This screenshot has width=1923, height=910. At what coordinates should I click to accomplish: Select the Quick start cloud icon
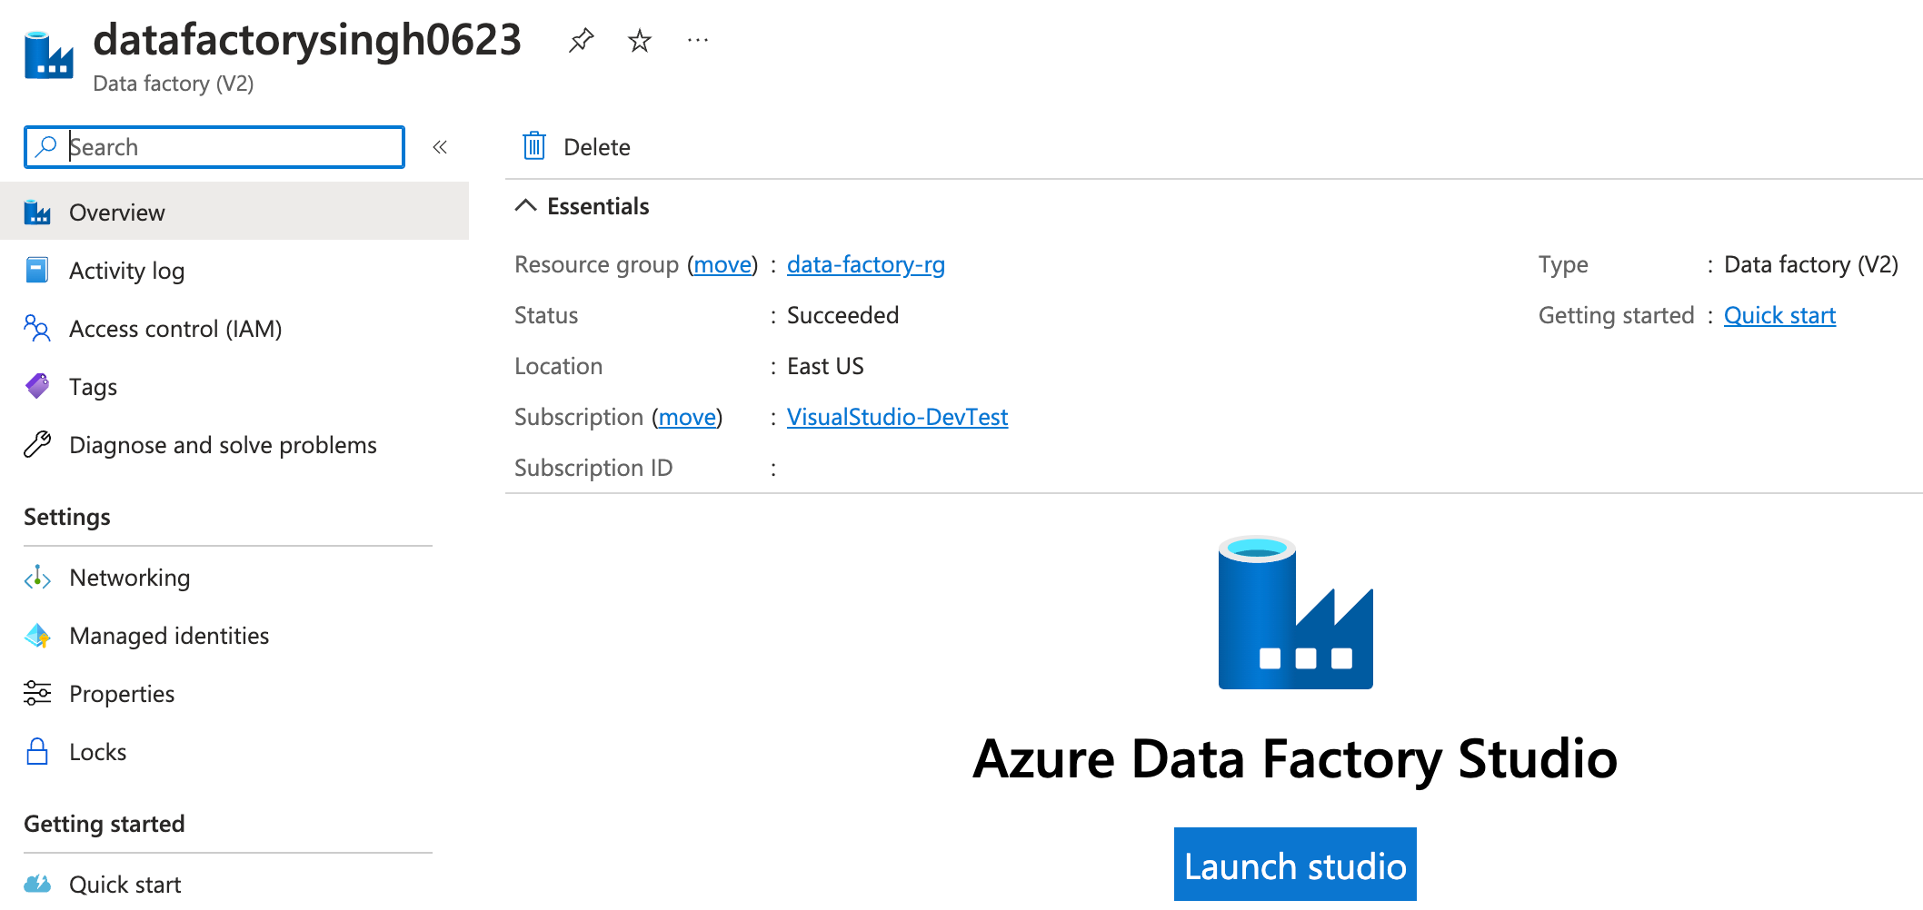[x=36, y=882]
